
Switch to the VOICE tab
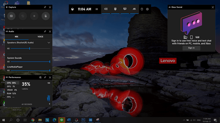pos(40,37)
